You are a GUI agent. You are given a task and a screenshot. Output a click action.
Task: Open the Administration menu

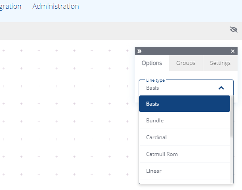(56, 7)
